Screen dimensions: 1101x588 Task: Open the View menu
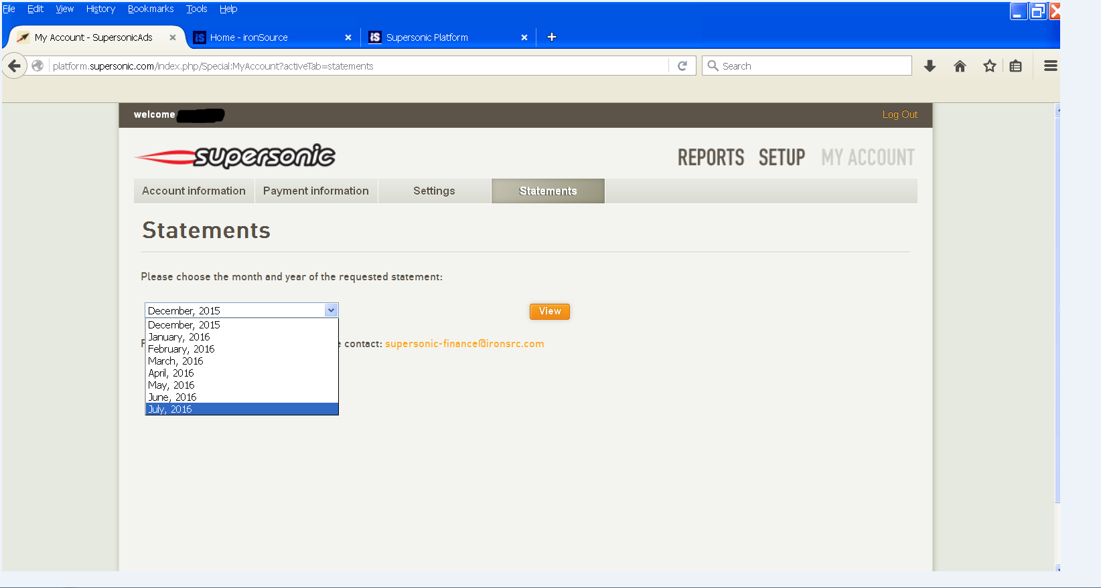64,9
